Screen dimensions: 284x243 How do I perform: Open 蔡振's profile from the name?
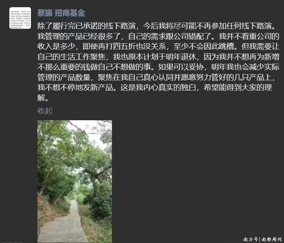coord(45,13)
